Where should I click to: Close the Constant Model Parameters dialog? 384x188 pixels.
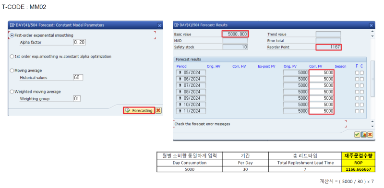[159, 25]
